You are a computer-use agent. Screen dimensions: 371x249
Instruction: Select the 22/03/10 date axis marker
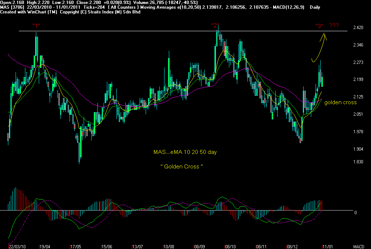coord(17,246)
